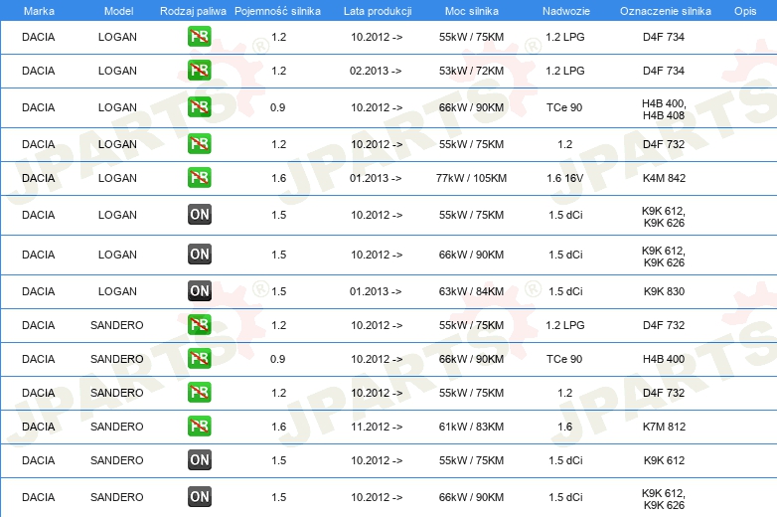Screen dimensions: 777x517
Task: Select the 02.2013 -> production date
Action: (x=376, y=71)
